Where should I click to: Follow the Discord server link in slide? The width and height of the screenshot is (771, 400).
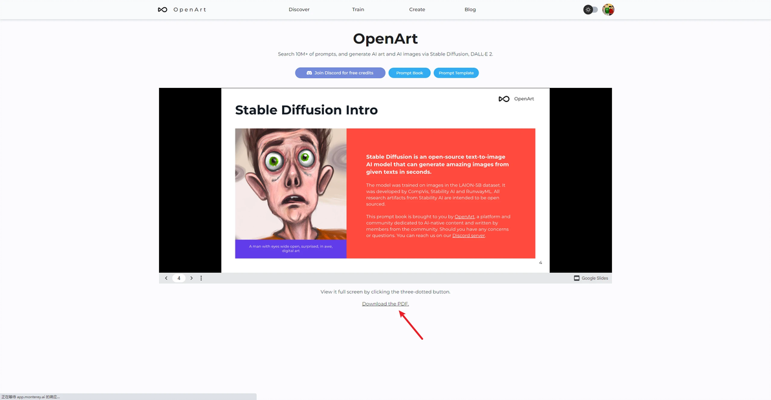468,235
